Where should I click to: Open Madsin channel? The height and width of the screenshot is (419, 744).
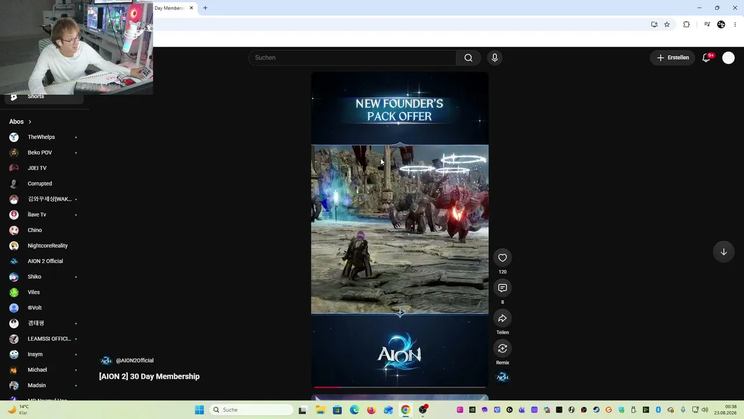pyautogui.click(x=44, y=385)
